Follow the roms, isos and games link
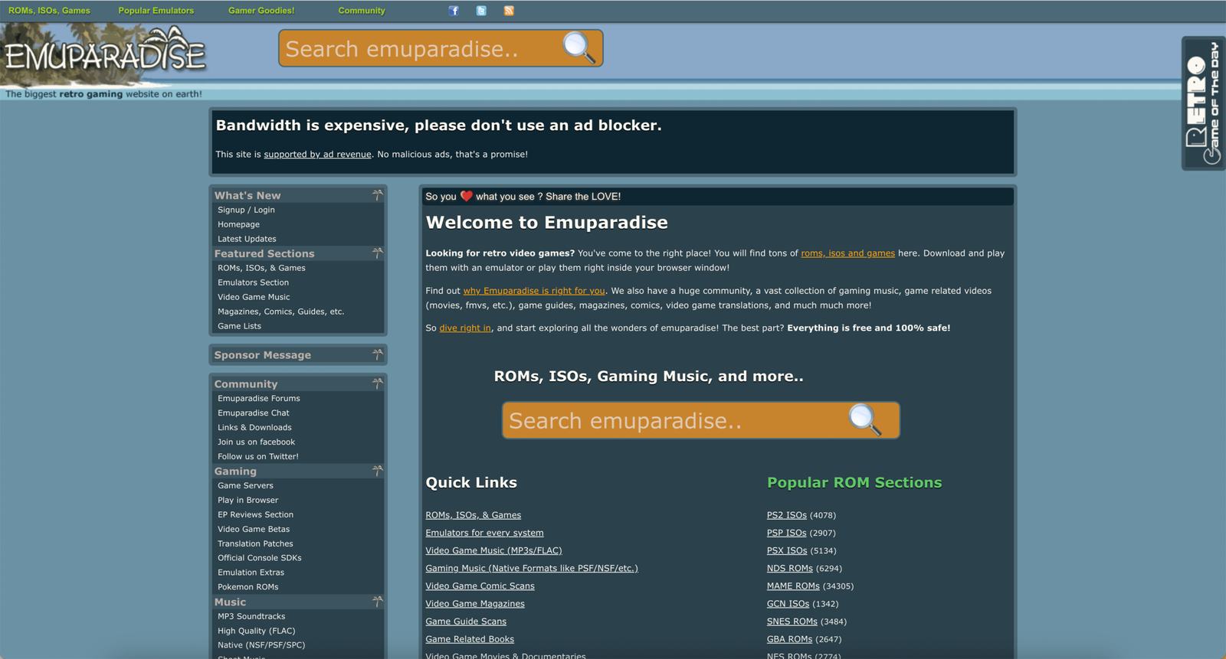1226x659 pixels. [847, 253]
